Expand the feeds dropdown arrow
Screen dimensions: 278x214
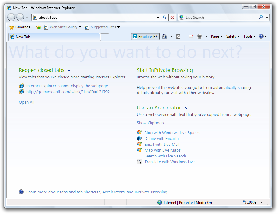point(185,36)
